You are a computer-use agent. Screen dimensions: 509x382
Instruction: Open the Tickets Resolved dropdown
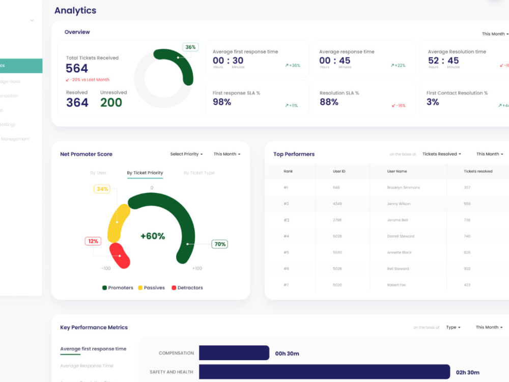point(441,154)
